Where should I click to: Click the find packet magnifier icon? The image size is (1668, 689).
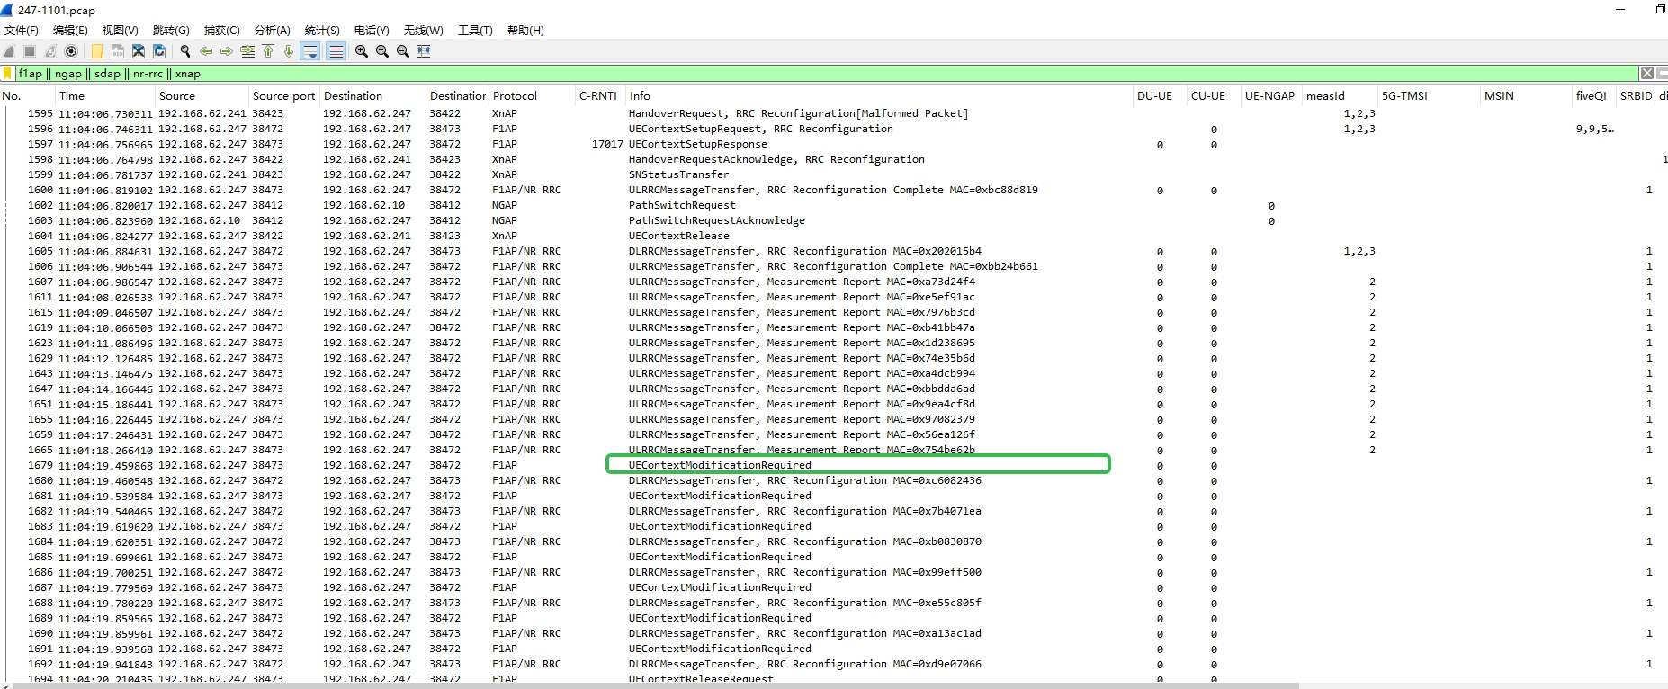click(x=185, y=51)
